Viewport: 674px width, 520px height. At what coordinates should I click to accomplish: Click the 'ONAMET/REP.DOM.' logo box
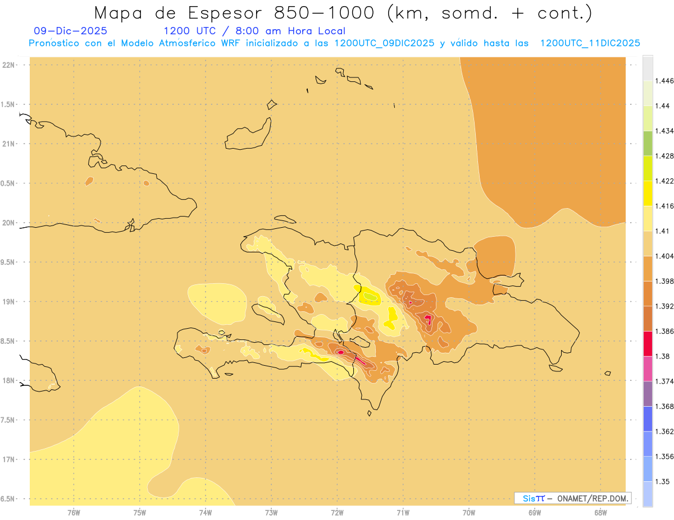coord(573,498)
